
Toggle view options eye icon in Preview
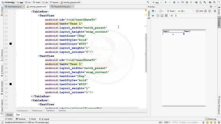[153, 15]
